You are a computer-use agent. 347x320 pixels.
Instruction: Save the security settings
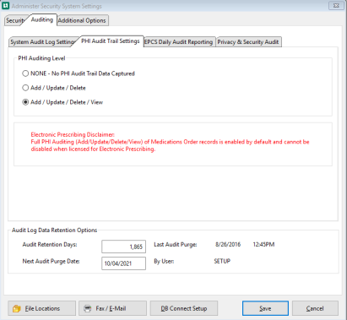click(265, 308)
